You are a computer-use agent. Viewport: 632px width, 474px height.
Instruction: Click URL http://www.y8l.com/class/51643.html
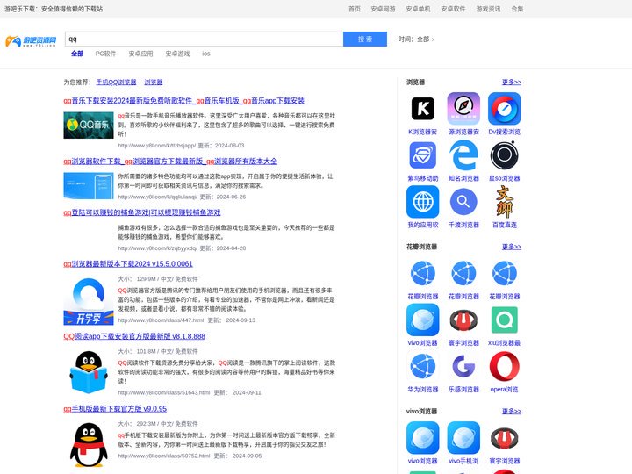pyautogui.click(x=164, y=392)
